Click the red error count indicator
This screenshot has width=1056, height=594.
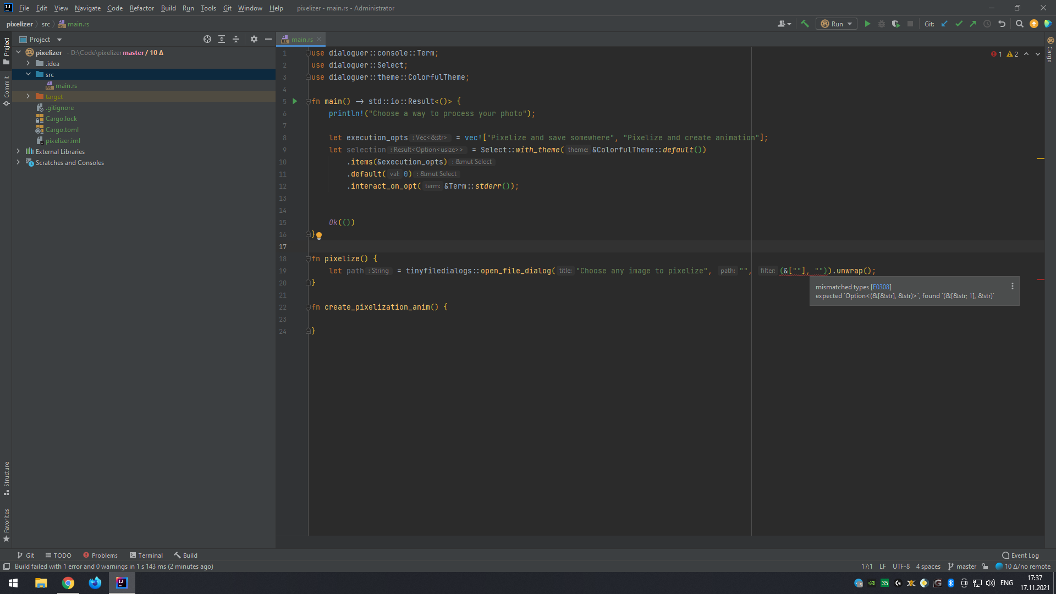pos(997,54)
